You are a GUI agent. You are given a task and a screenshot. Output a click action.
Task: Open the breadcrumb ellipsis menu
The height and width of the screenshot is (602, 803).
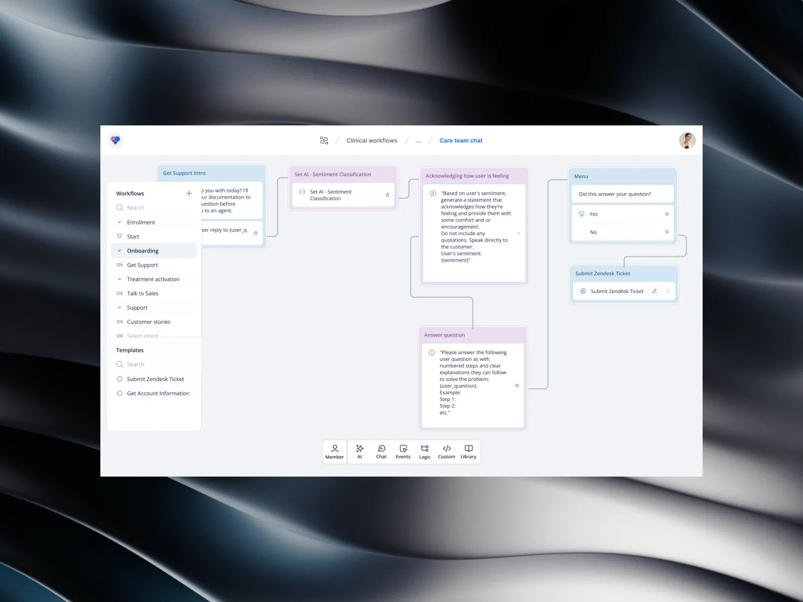[419, 141]
